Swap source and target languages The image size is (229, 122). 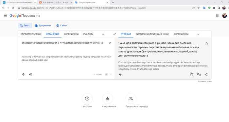115,34
